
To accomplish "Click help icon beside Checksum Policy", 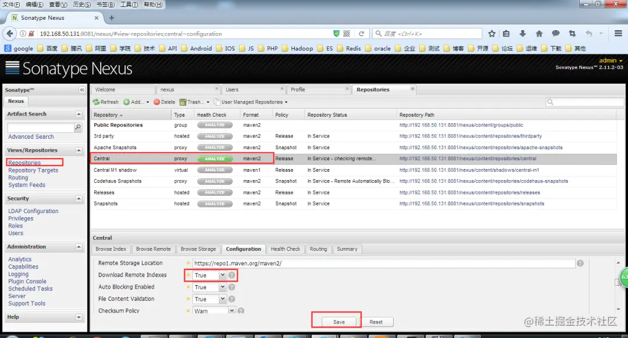I will click(x=241, y=311).
